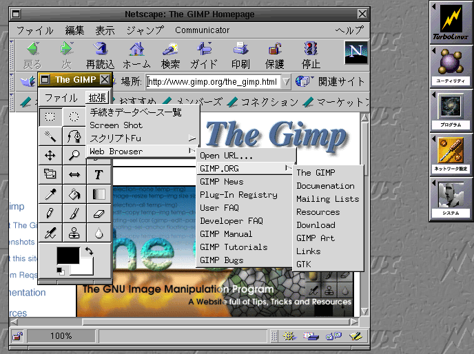This screenshot has height=354, width=474.
Task: Choose Mailing Lists in GIMP.ORG submenu
Action: tap(328, 199)
